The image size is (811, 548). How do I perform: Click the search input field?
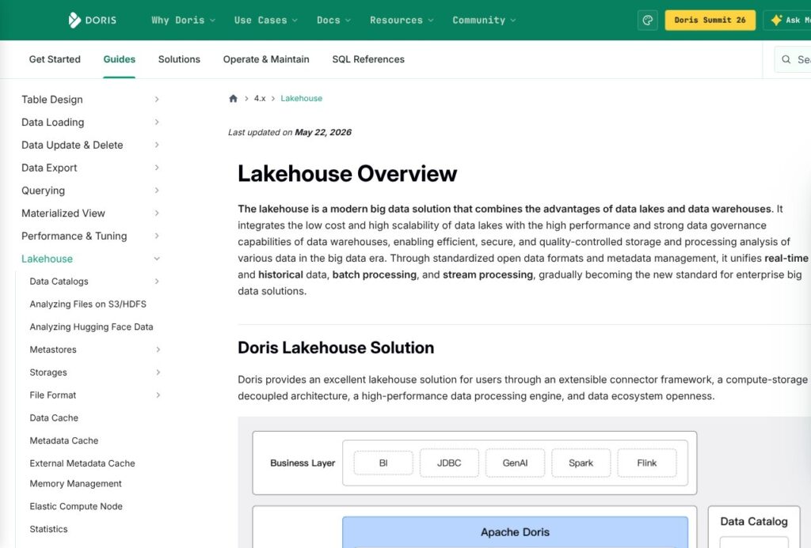[x=792, y=59]
